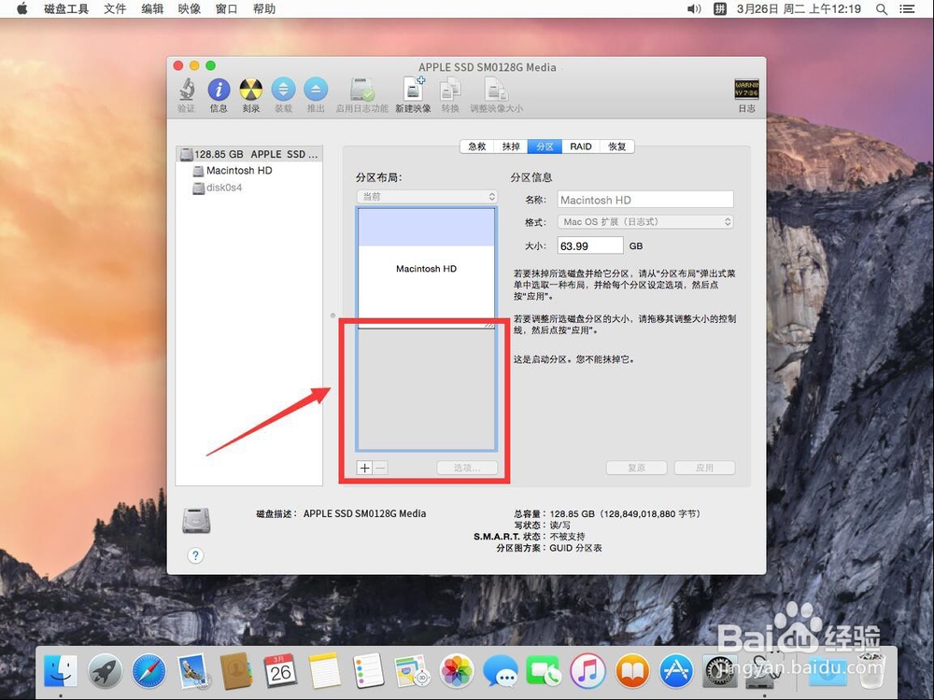
Task: Select 128.85 GB APPLE SSD in the sidebar
Action: pyautogui.click(x=249, y=154)
